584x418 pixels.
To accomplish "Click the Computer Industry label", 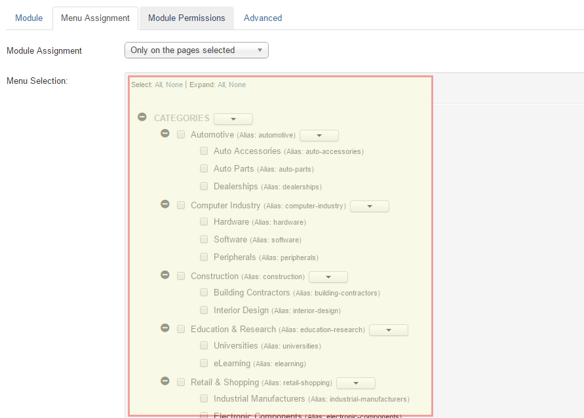I will tap(225, 205).
